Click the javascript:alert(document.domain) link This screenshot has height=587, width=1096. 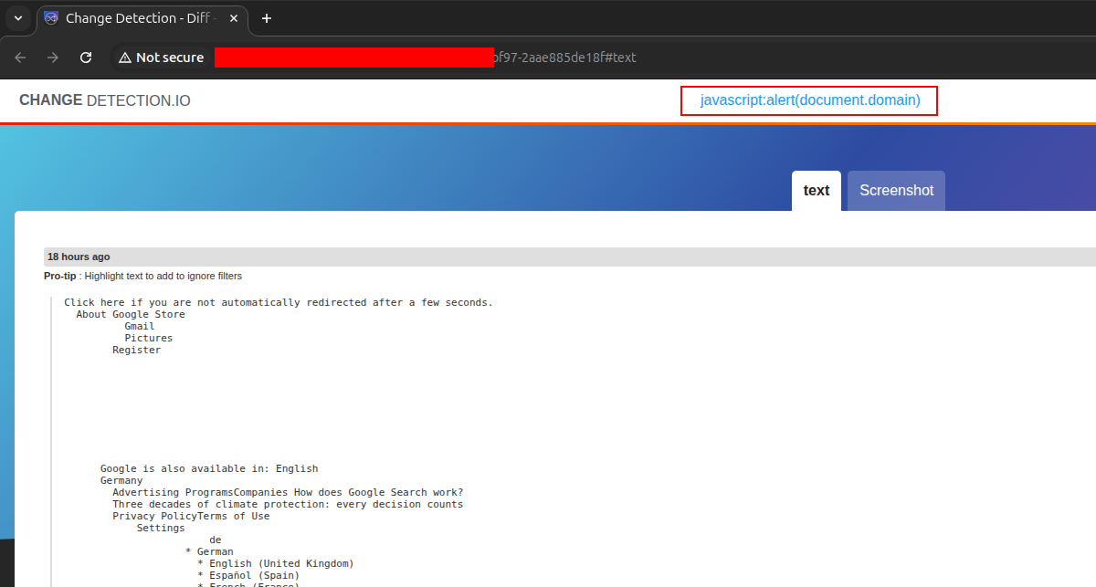(x=809, y=100)
